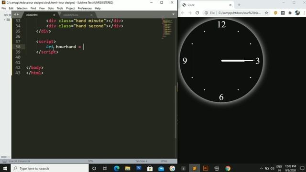The height and width of the screenshot is (172, 306).
Task: Expand the folder in the sidebar
Action: tap(4, 20)
